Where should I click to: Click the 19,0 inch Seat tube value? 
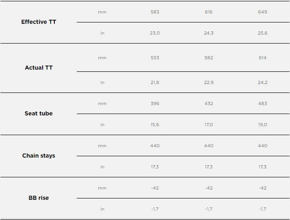click(x=263, y=125)
